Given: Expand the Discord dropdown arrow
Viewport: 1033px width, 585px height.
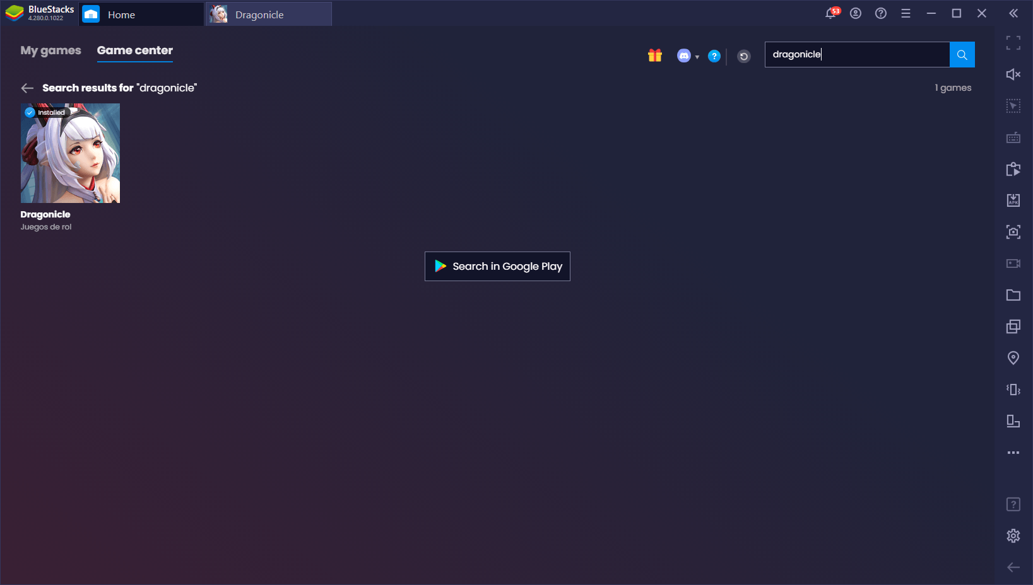Looking at the screenshot, I should (697, 57).
